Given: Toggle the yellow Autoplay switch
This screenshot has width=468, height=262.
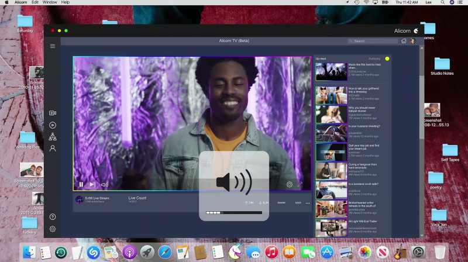Looking at the screenshot, I should coord(387,58).
